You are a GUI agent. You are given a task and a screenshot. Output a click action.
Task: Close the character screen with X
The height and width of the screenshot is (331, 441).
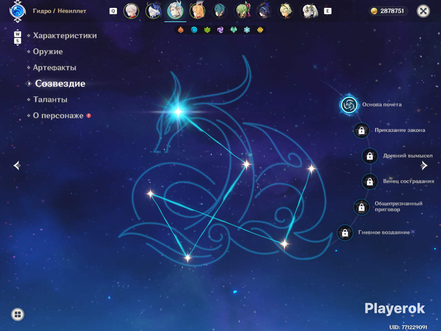(x=423, y=11)
